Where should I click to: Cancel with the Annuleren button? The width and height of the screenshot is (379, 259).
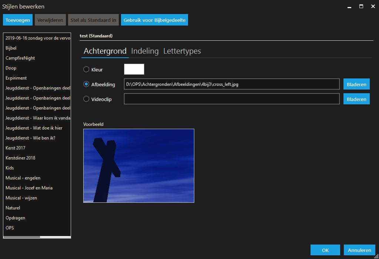click(359, 250)
